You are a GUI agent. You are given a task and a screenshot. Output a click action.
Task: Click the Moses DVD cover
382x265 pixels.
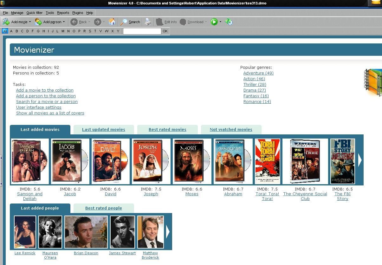(x=192, y=161)
